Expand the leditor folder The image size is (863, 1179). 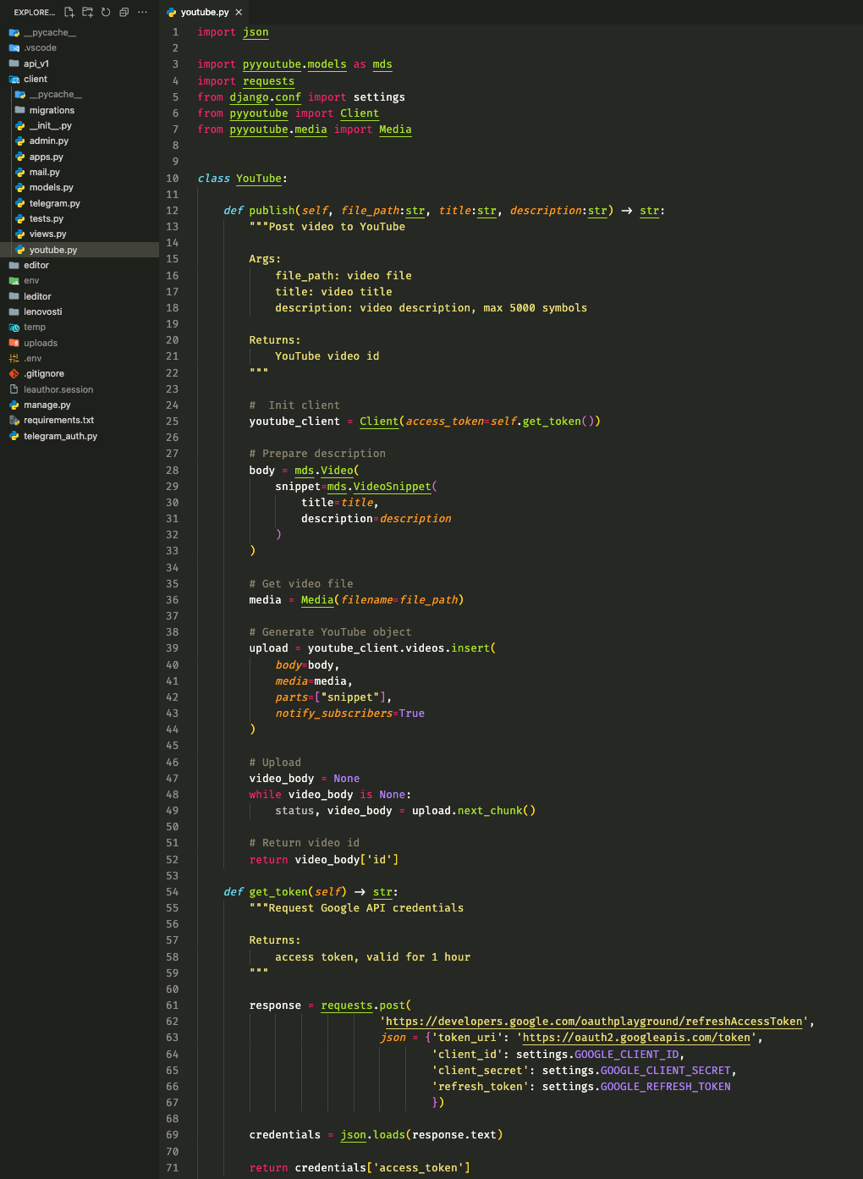[x=80, y=296]
